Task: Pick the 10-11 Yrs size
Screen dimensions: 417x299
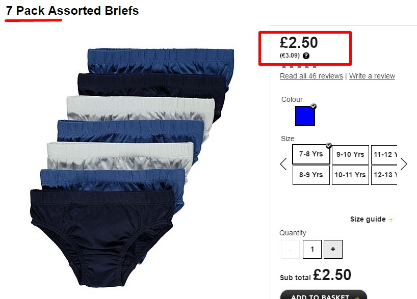Action: click(x=350, y=175)
